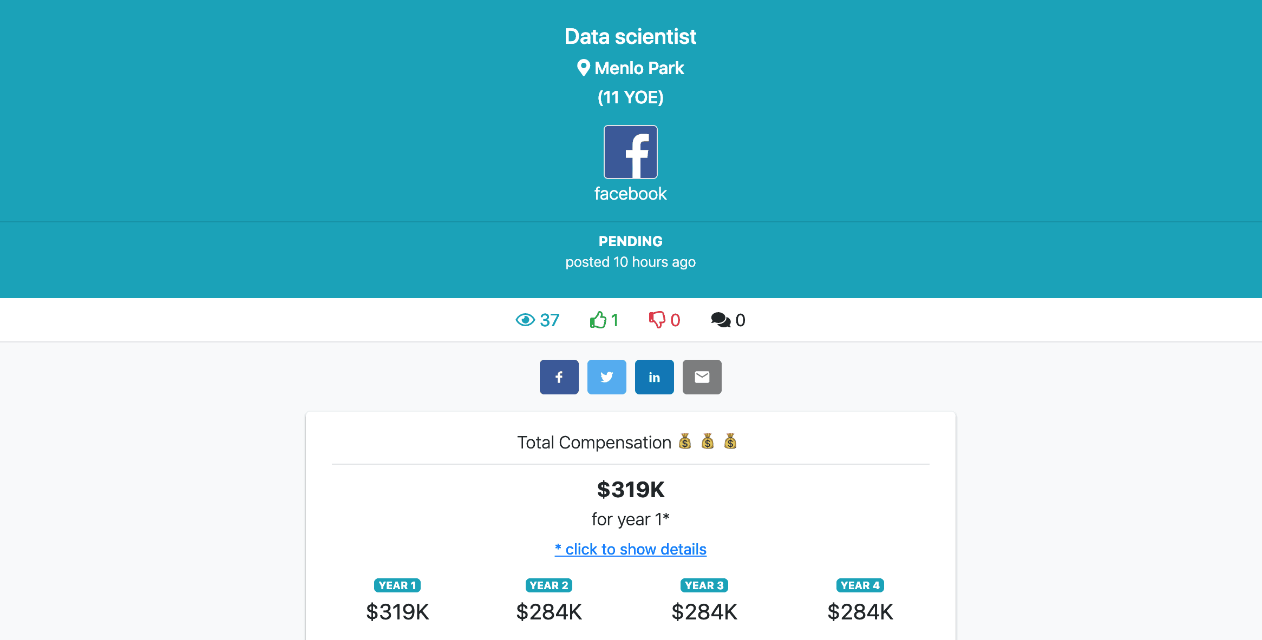Click the $319K total compensation amount
1262x640 pixels.
pos(631,490)
